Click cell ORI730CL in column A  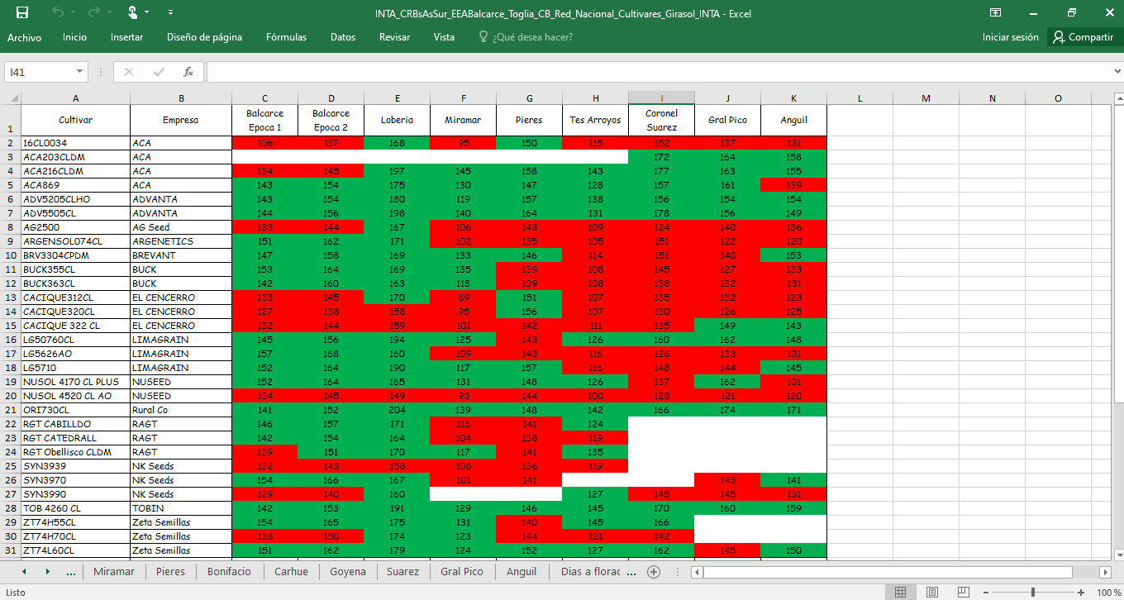coord(75,410)
